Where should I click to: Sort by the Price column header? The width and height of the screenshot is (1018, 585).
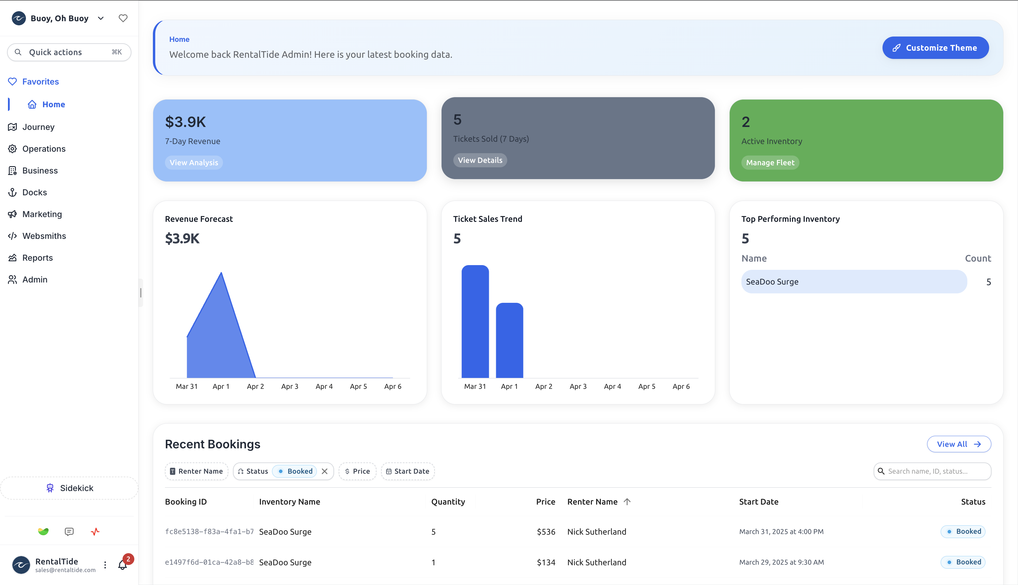546,502
